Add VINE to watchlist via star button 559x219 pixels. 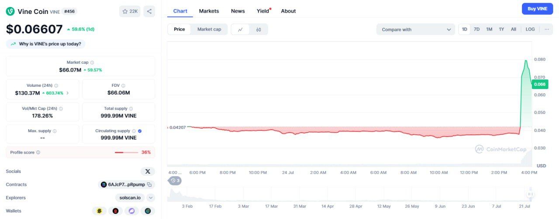[x=130, y=11]
